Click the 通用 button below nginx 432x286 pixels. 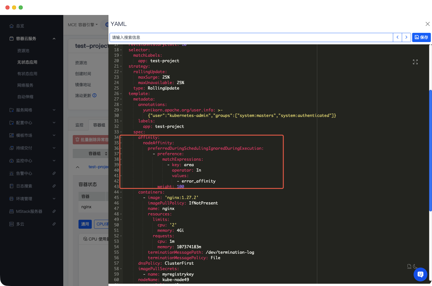click(85, 224)
